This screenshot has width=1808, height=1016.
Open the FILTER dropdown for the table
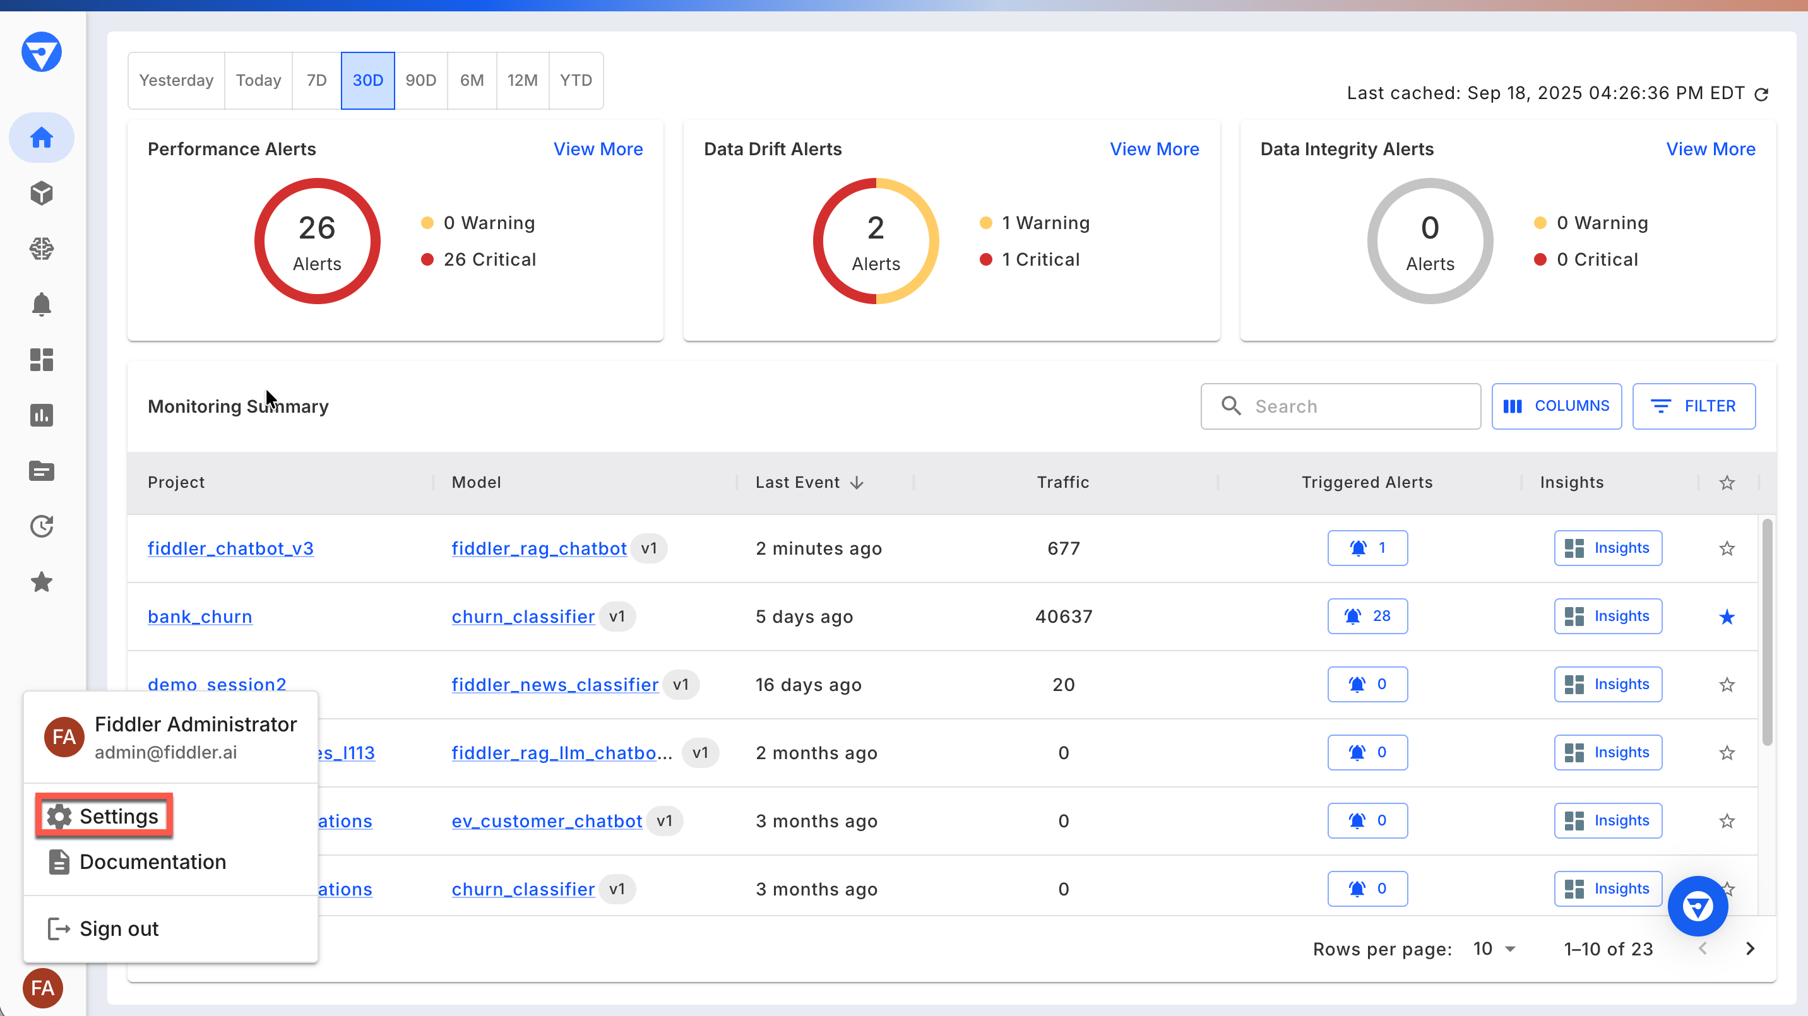pos(1694,406)
